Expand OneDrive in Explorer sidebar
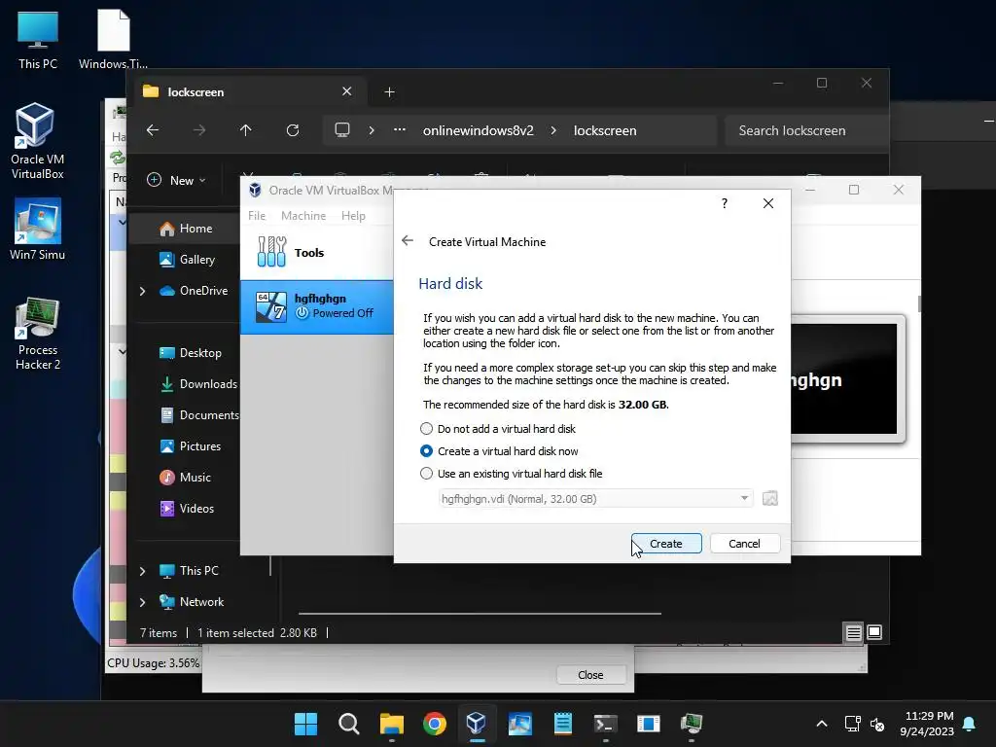Image resolution: width=996 pixels, height=747 pixels. click(x=142, y=291)
